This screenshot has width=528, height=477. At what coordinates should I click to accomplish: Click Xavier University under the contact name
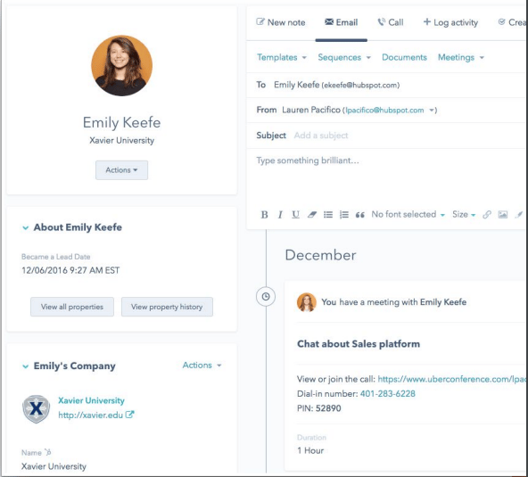121,140
